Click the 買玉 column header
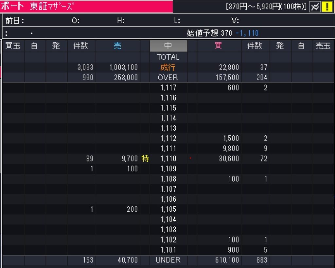The image size is (335, 268). (13, 46)
